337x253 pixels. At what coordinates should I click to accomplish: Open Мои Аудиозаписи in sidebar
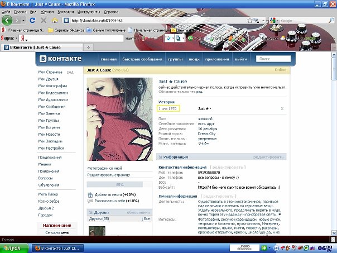53,99
